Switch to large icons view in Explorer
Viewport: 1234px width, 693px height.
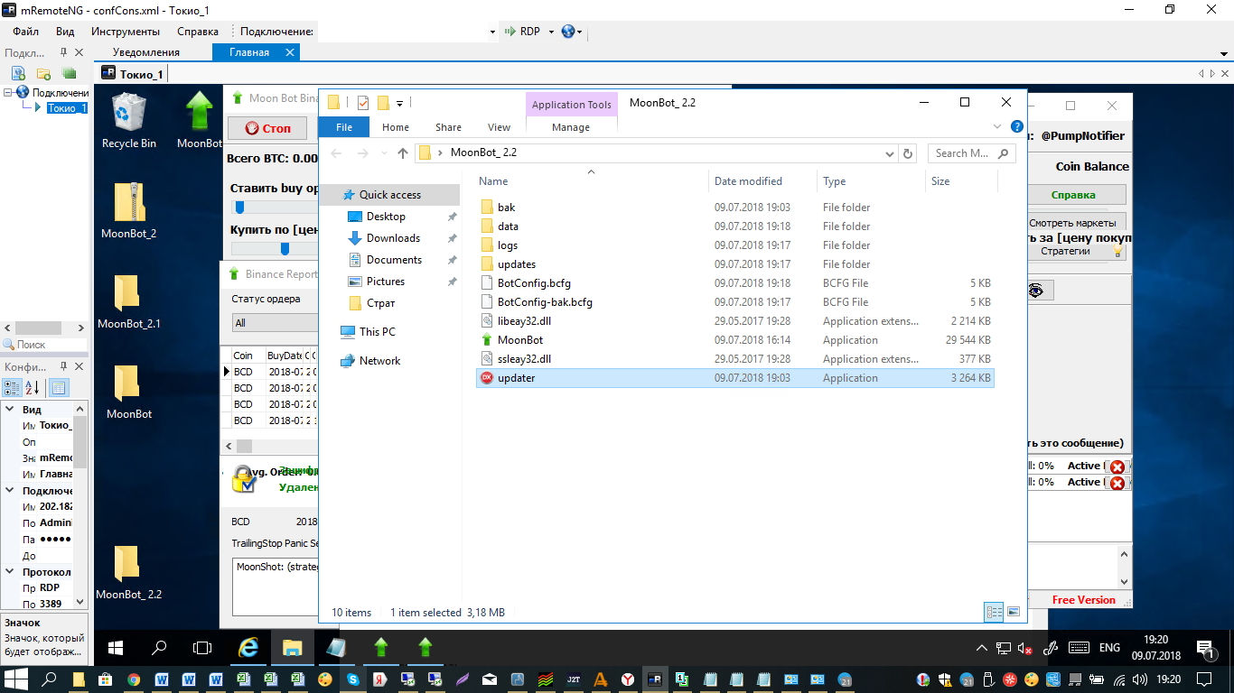[1014, 612]
